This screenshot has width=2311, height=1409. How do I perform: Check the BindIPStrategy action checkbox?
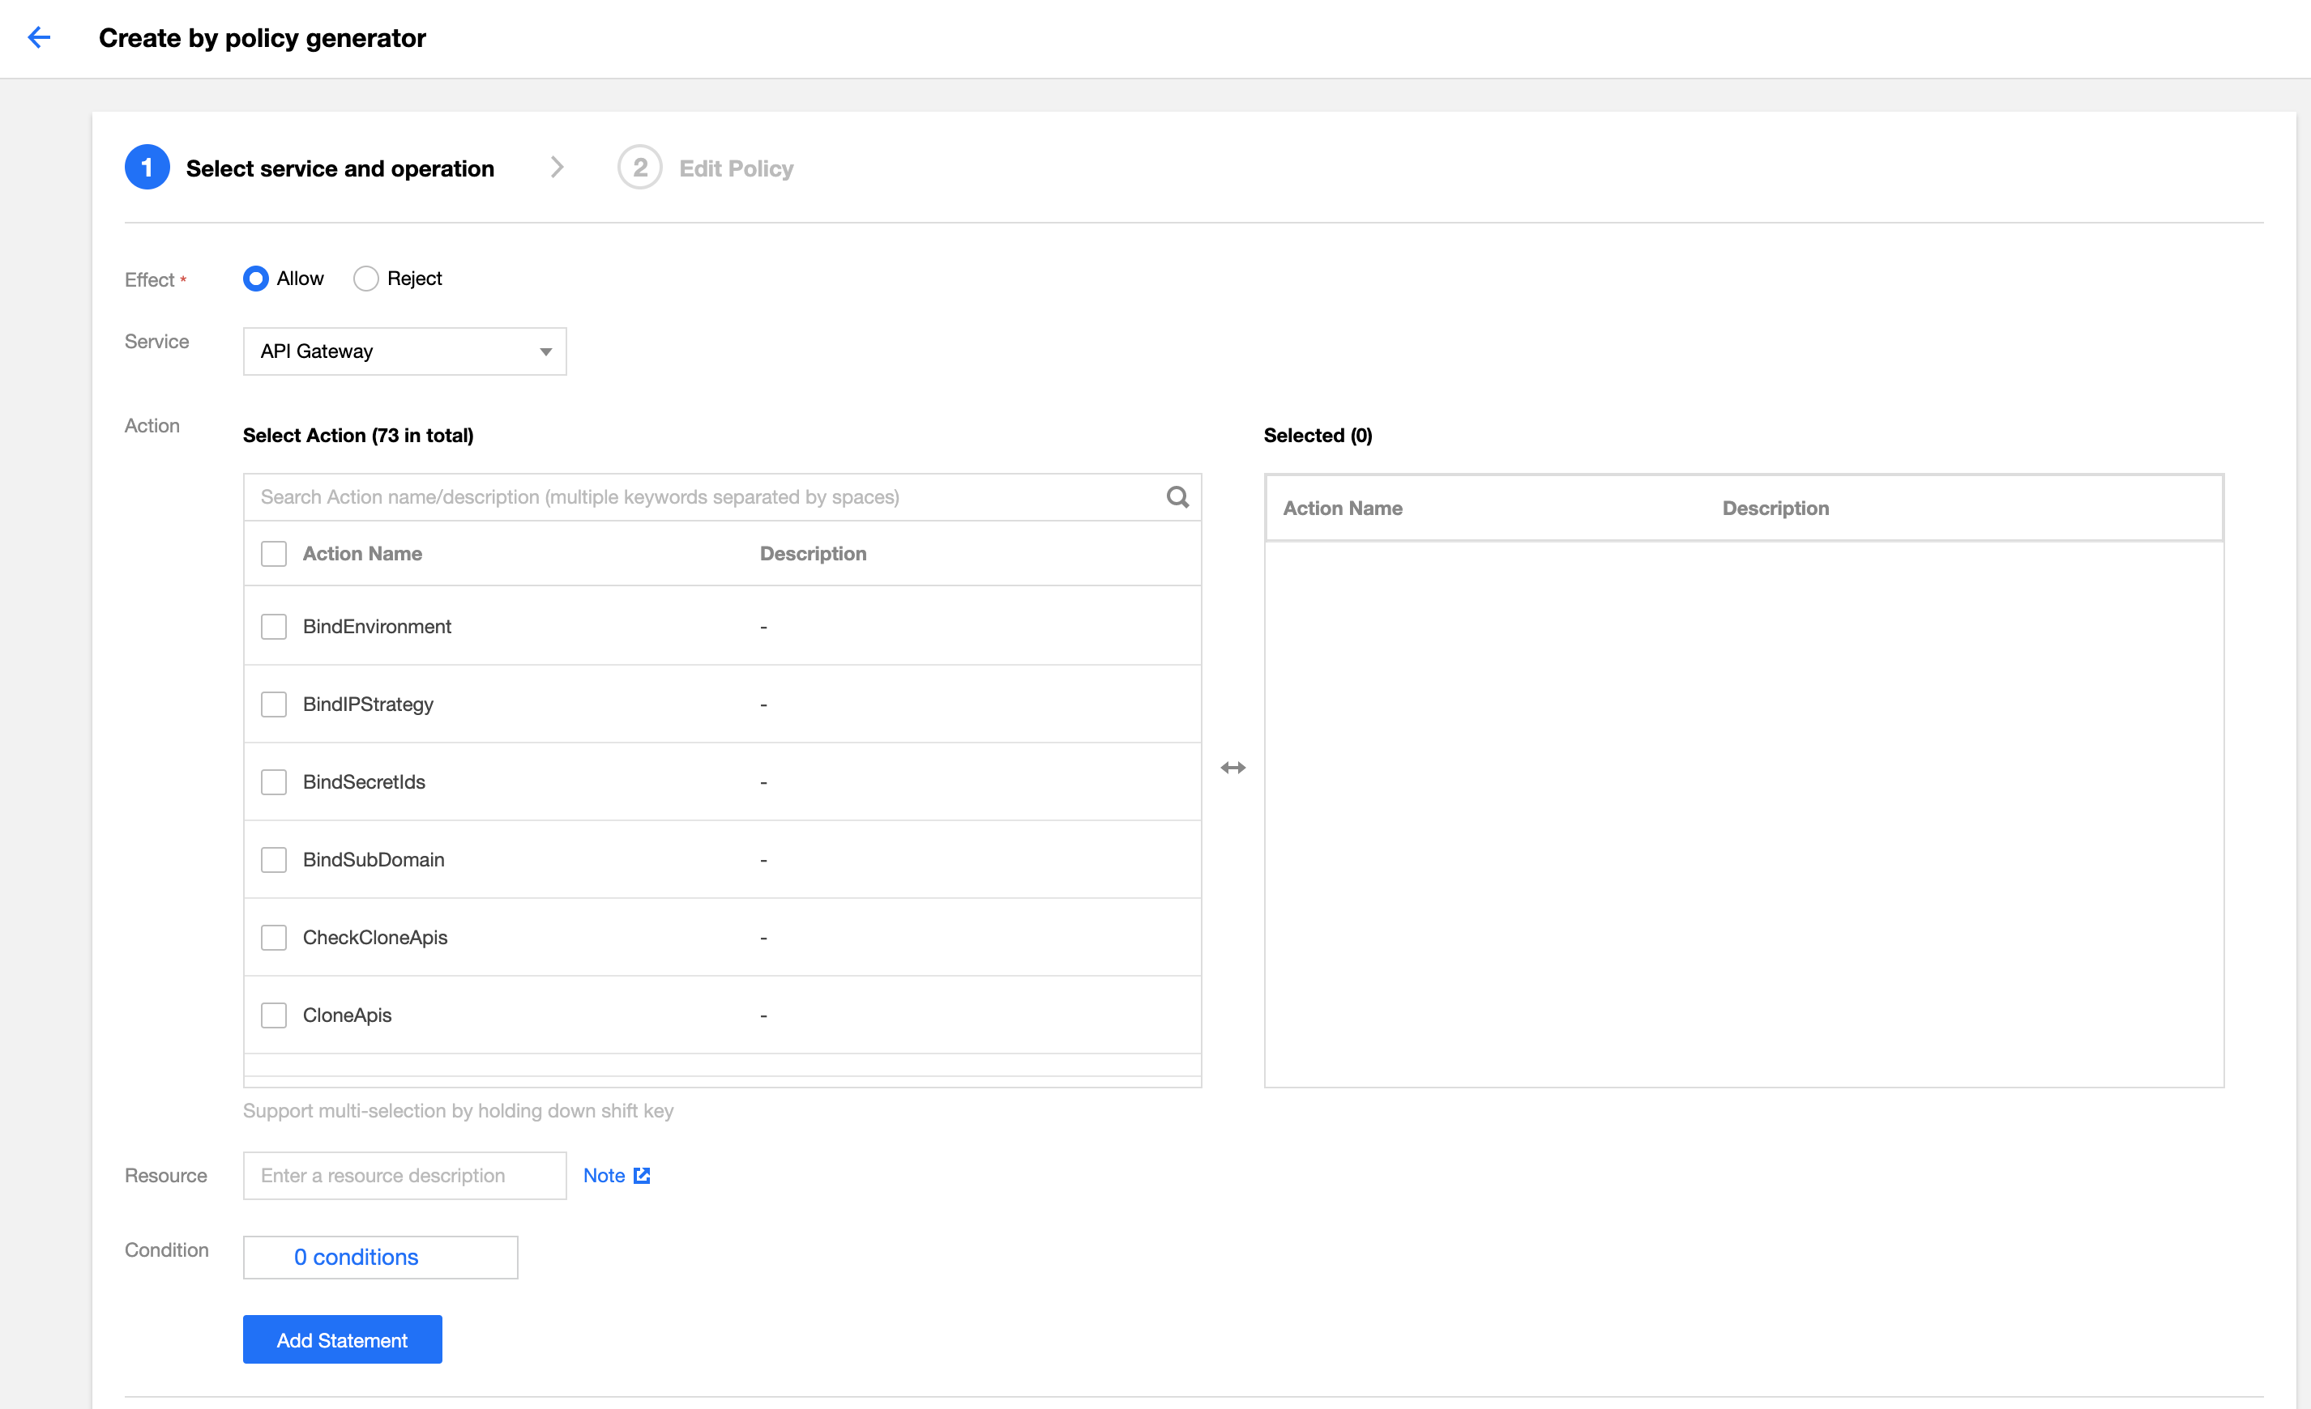click(274, 704)
